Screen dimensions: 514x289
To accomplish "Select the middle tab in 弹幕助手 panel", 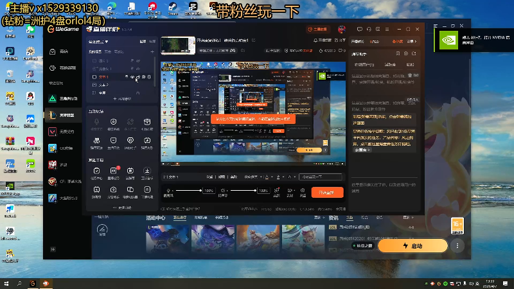I will point(390,65).
